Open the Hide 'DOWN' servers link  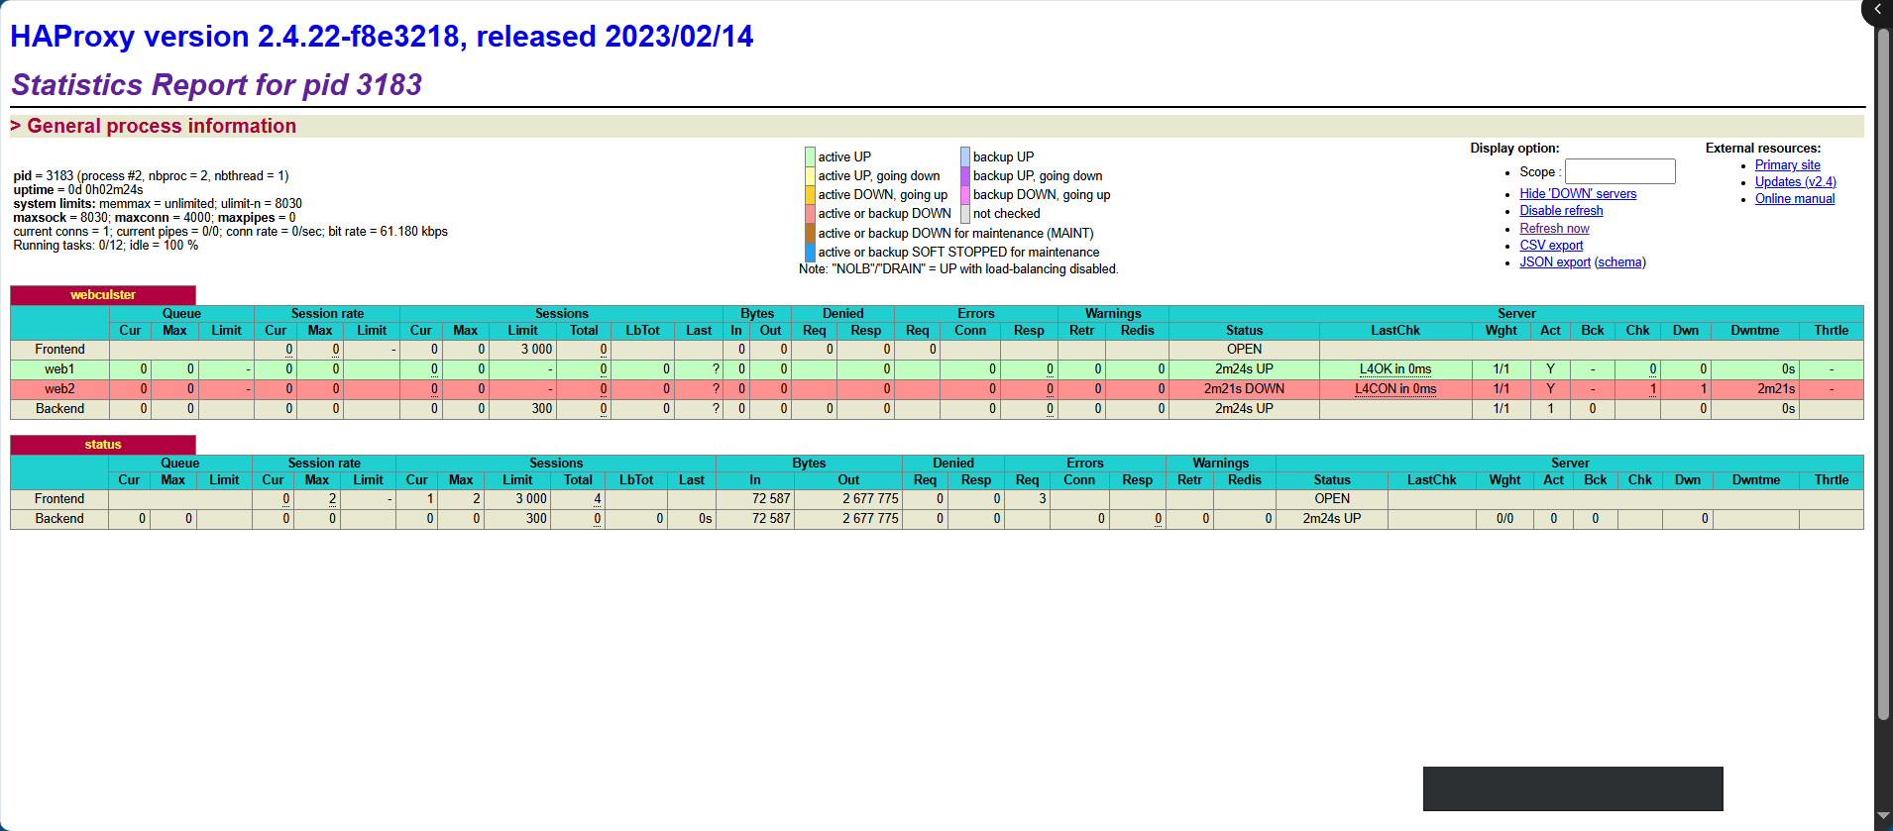click(x=1578, y=194)
